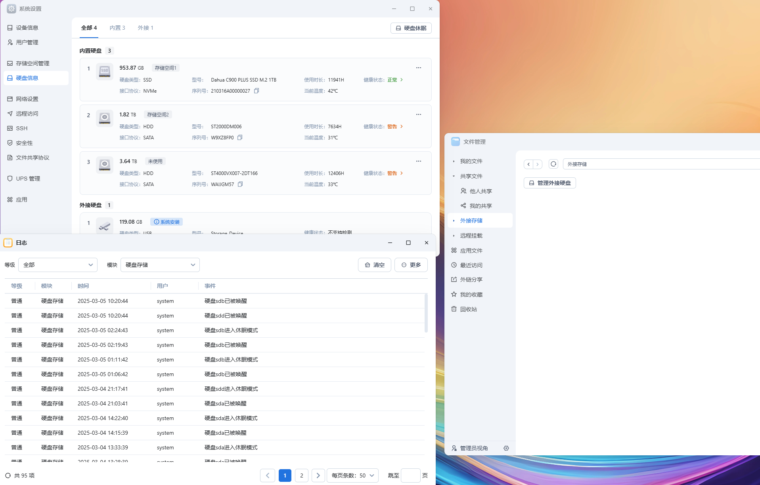
Task: Open 设备信息 in settings sidebar
Action: point(36,28)
